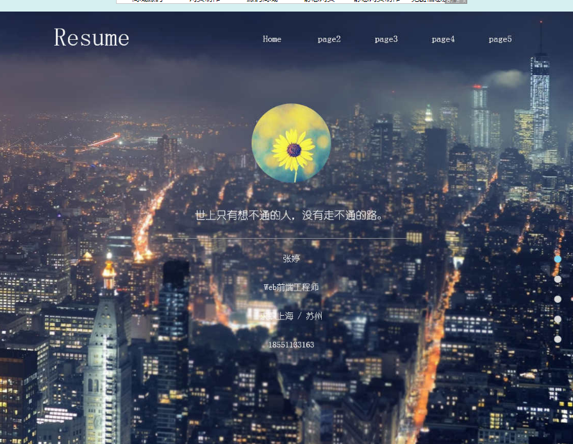The height and width of the screenshot is (444, 573).
Task: Select the active blue first pagination dot
Action: click(x=558, y=259)
